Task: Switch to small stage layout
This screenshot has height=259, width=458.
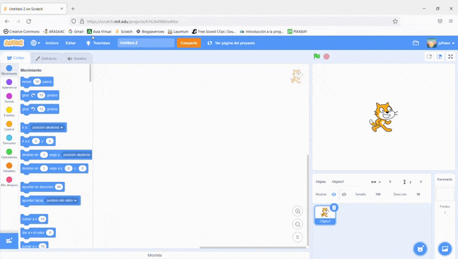Action: click(x=429, y=56)
